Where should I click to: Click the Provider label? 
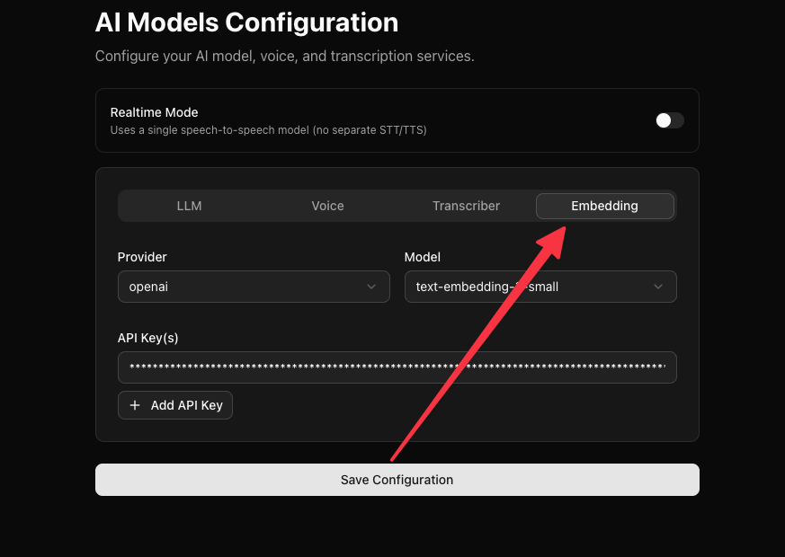[x=142, y=257]
